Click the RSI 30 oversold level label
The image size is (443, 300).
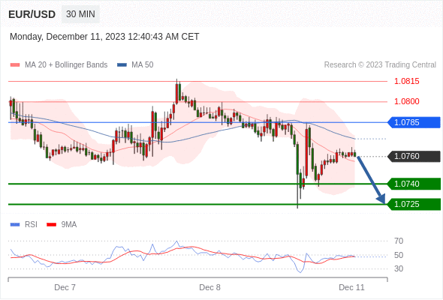[399, 268]
